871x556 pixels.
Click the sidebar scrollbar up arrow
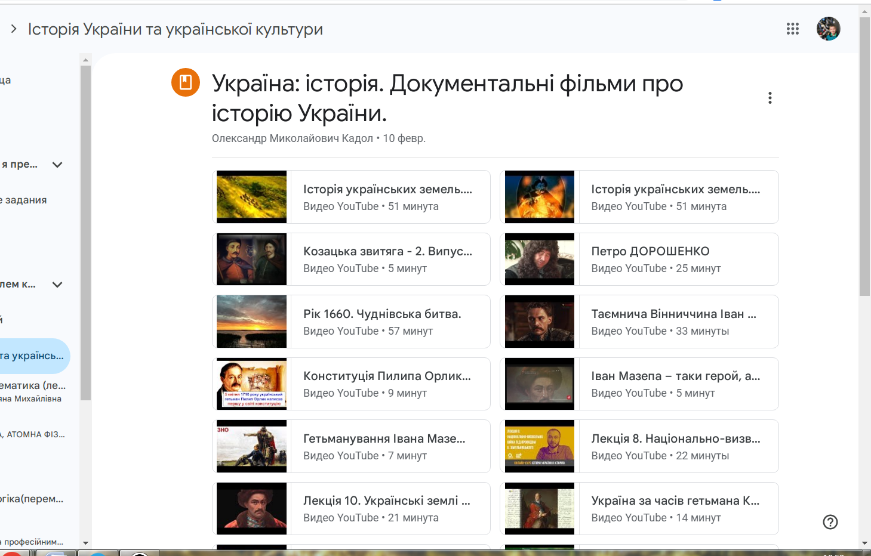(85, 60)
